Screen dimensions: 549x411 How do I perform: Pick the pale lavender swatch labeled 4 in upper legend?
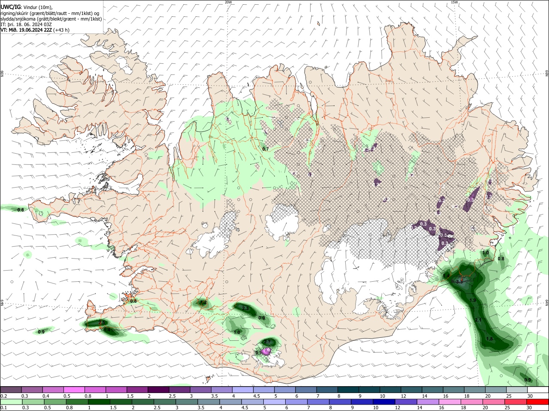(x=242, y=390)
